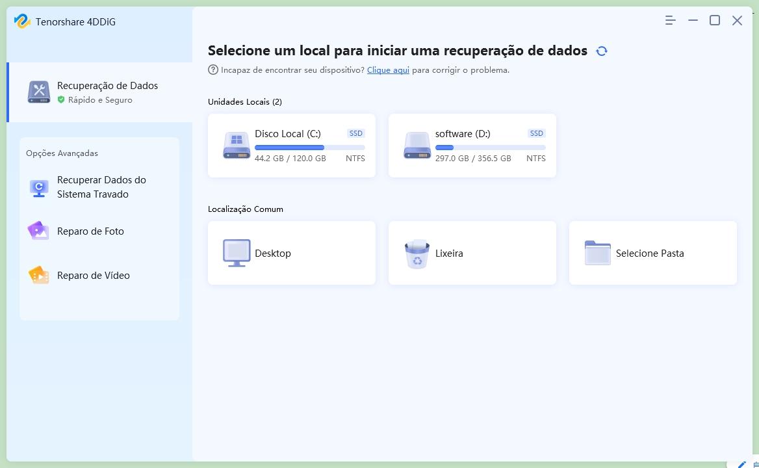Click the Disco Local (C:) usage bar
759x468 pixels.
[309, 148]
